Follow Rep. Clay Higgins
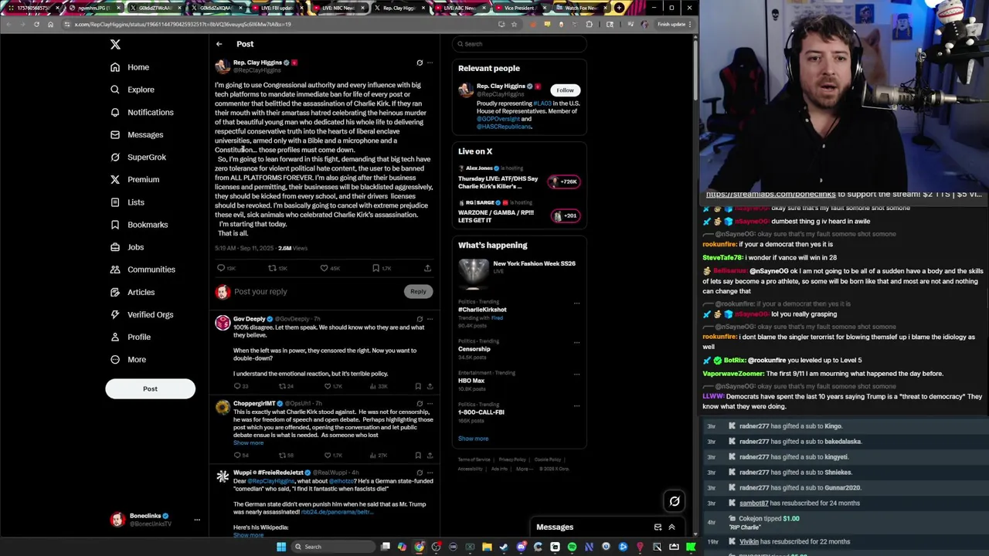This screenshot has width=989, height=556. pyautogui.click(x=565, y=90)
